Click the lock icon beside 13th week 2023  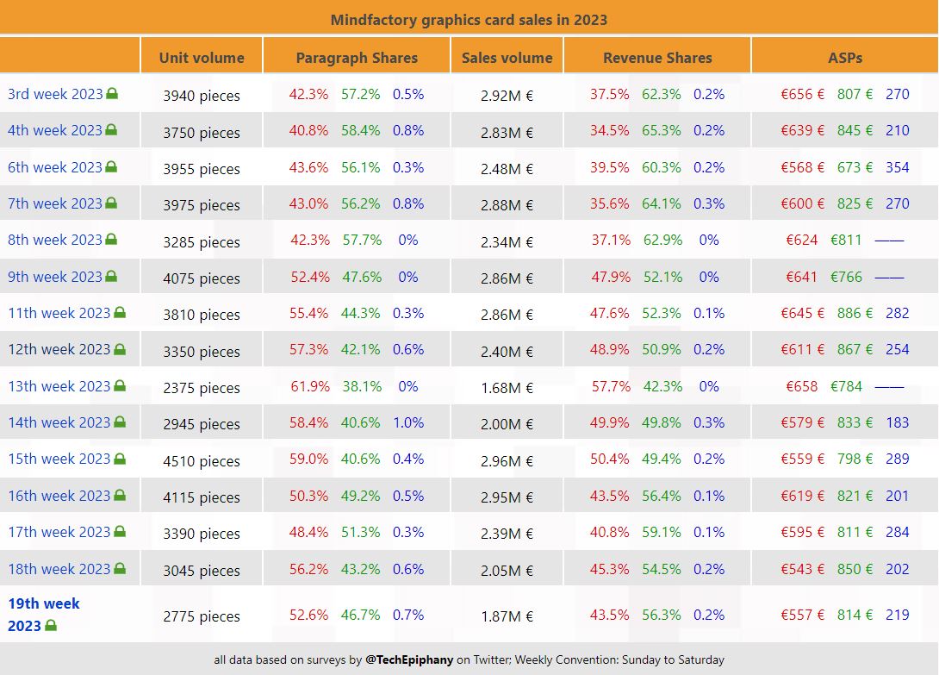120,386
